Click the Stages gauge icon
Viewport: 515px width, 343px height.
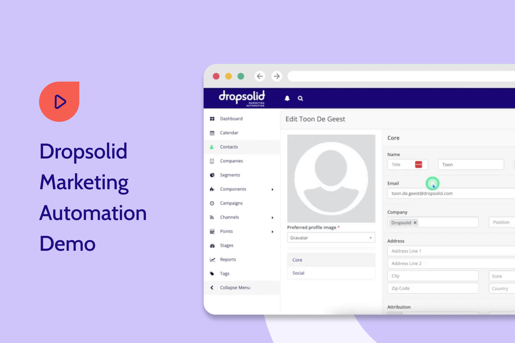click(212, 245)
